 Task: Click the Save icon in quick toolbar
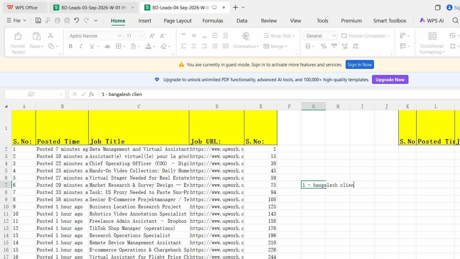(38, 20)
